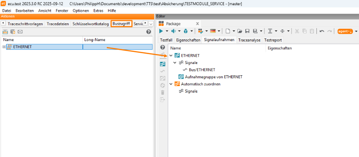
Task: Click the clipboard paste icon
Action: click(312, 31)
